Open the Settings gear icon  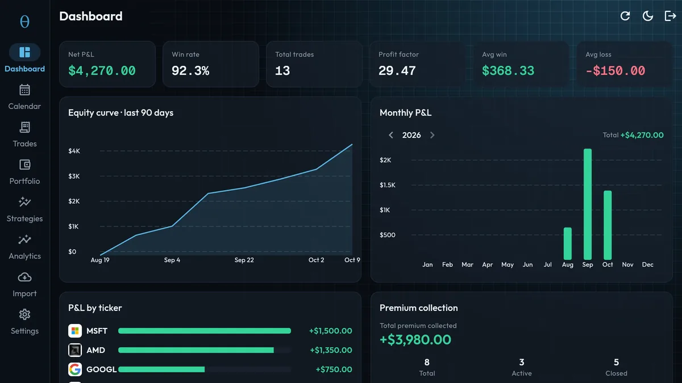point(24,314)
